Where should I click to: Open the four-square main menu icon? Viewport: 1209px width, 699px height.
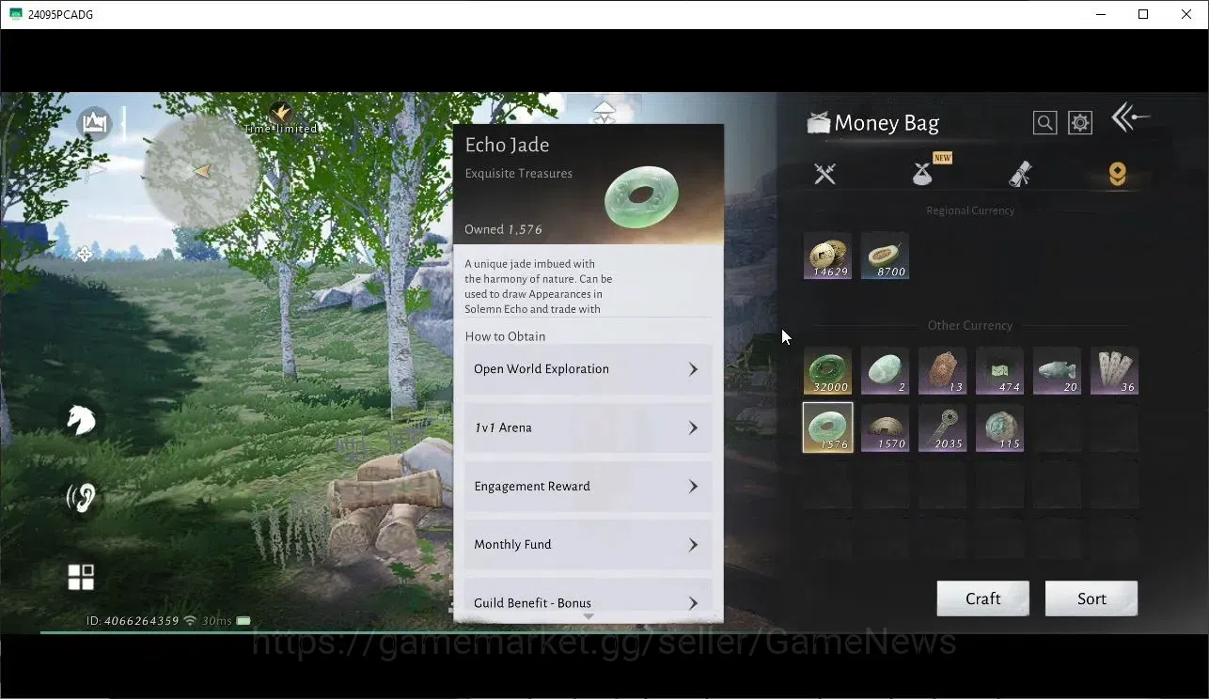coord(81,577)
